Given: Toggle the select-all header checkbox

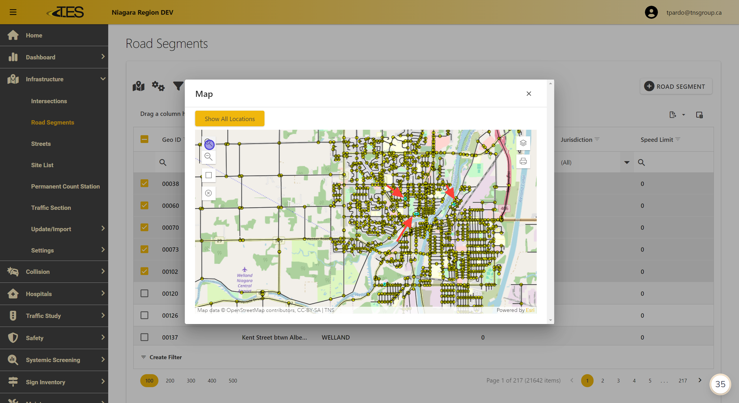Looking at the screenshot, I should tap(144, 139).
